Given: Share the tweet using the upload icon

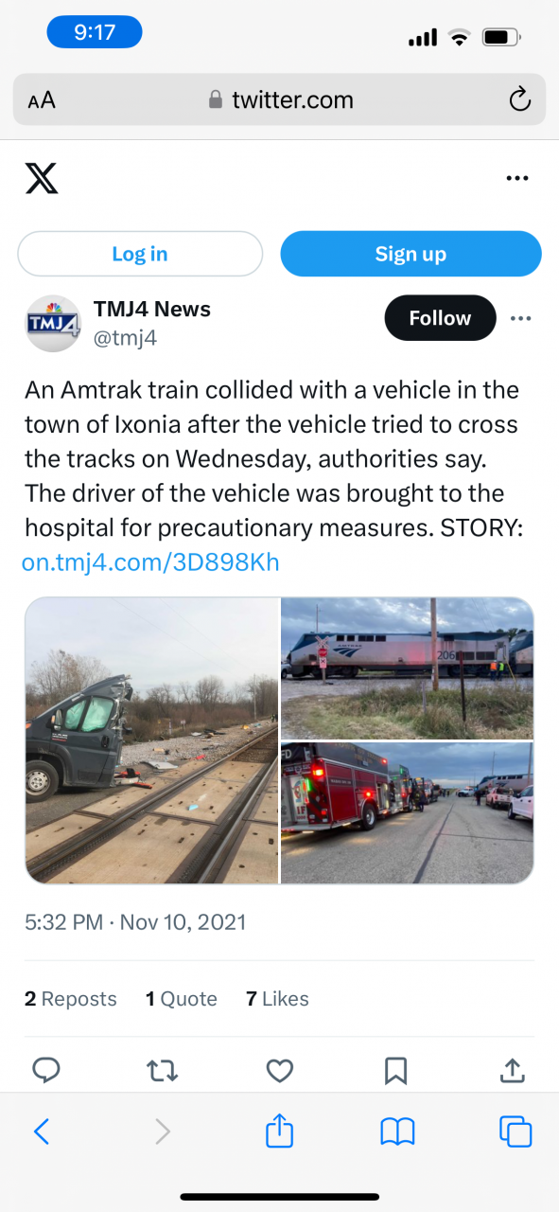Looking at the screenshot, I should click(x=512, y=1070).
